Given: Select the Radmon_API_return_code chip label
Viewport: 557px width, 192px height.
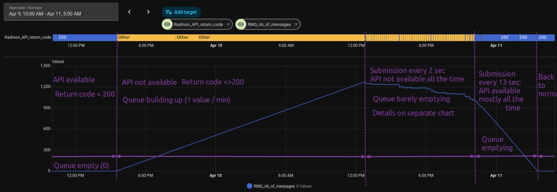Looking at the screenshot, I should point(198,24).
